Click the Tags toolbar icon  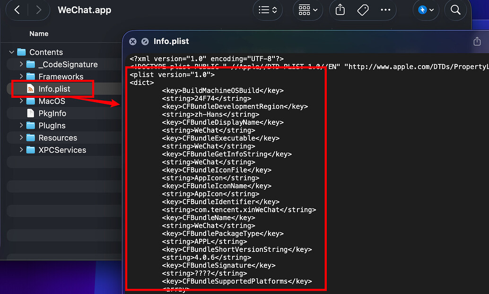tap(363, 10)
